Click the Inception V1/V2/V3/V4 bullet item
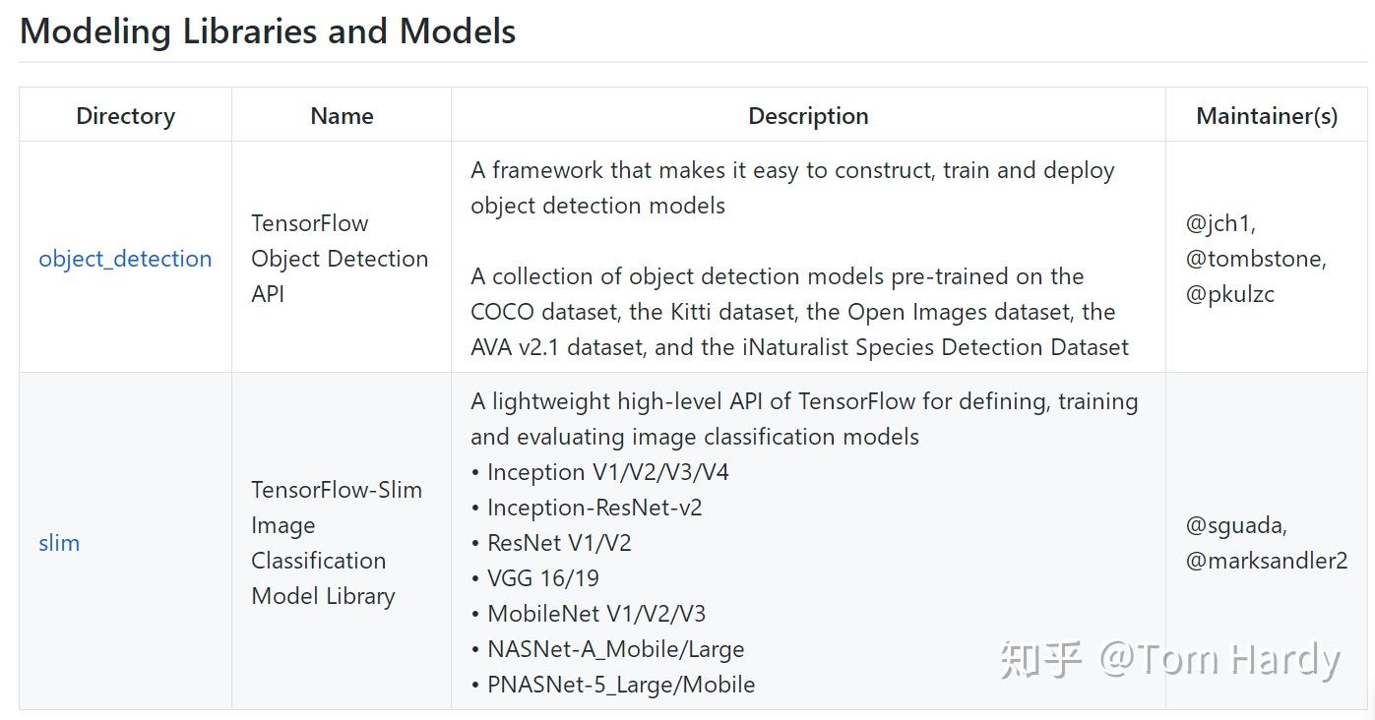 (x=607, y=472)
